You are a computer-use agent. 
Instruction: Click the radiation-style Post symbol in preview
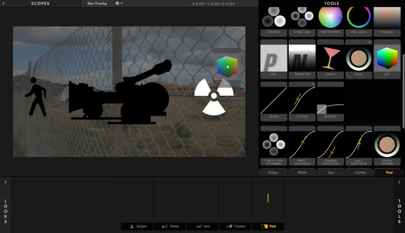tap(214, 96)
